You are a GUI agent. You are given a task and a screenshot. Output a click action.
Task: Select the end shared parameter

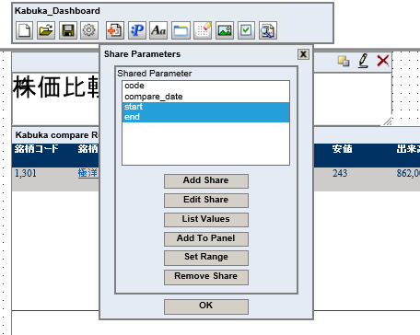click(205, 117)
